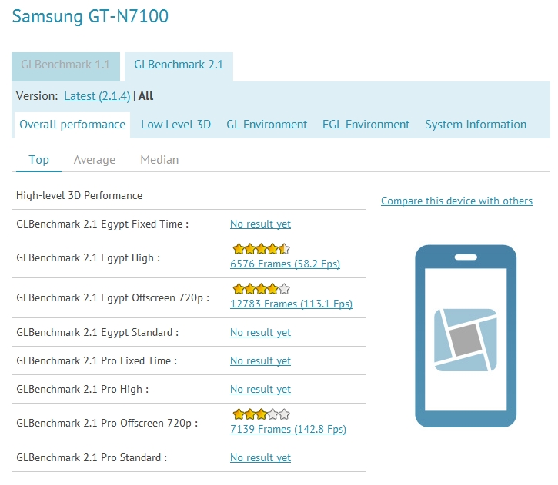Click the Egypt High star rating

[x=261, y=249]
